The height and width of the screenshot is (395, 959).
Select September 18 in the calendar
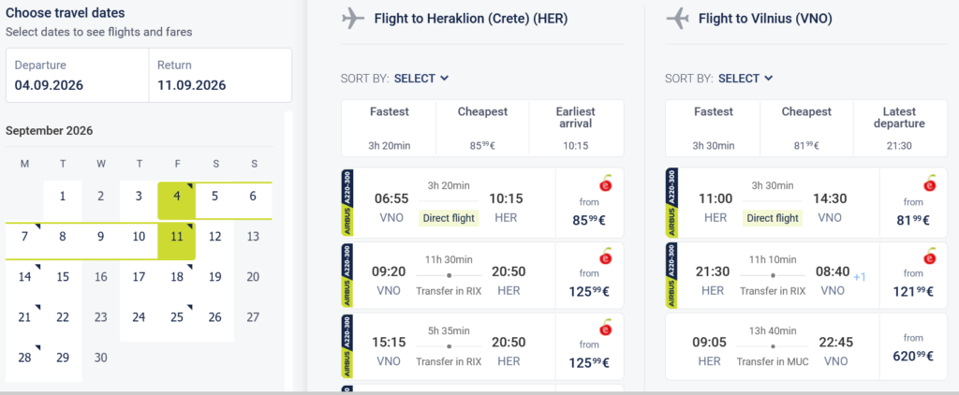[x=177, y=277]
